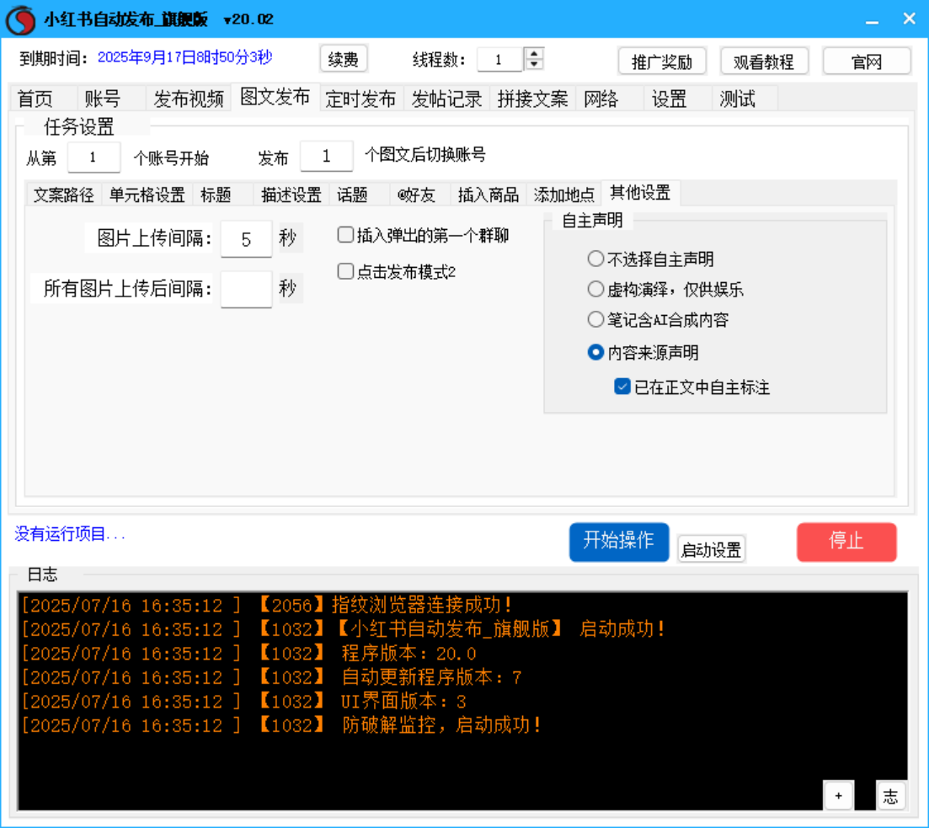Open the 单元格设置 sub-tab

pyautogui.click(x=147, y=195)
